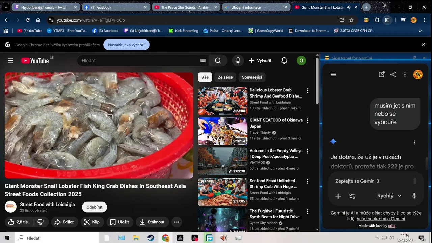Click the Odebírat subscribe button
432x243 pixels.
click(94, 207)
